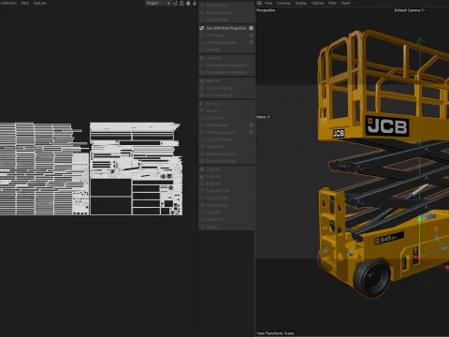The height and width of the screenshot is (337, 449).
Task: Apply Boundary to Circle
Action: (x=226, y=154)
